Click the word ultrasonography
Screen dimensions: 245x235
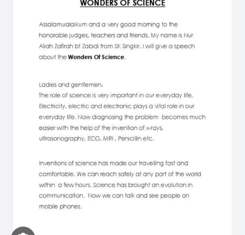click(x=62, y=139)
